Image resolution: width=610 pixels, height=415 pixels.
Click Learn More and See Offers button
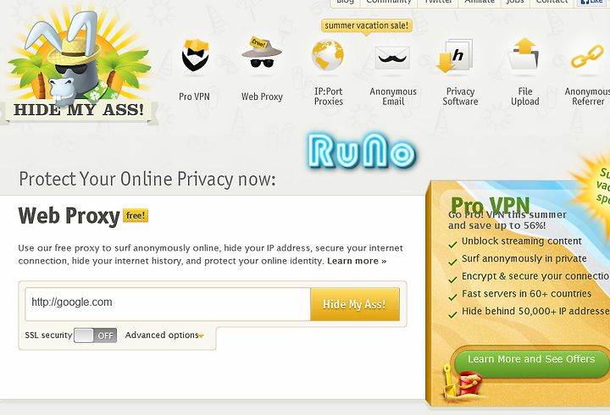531,361
